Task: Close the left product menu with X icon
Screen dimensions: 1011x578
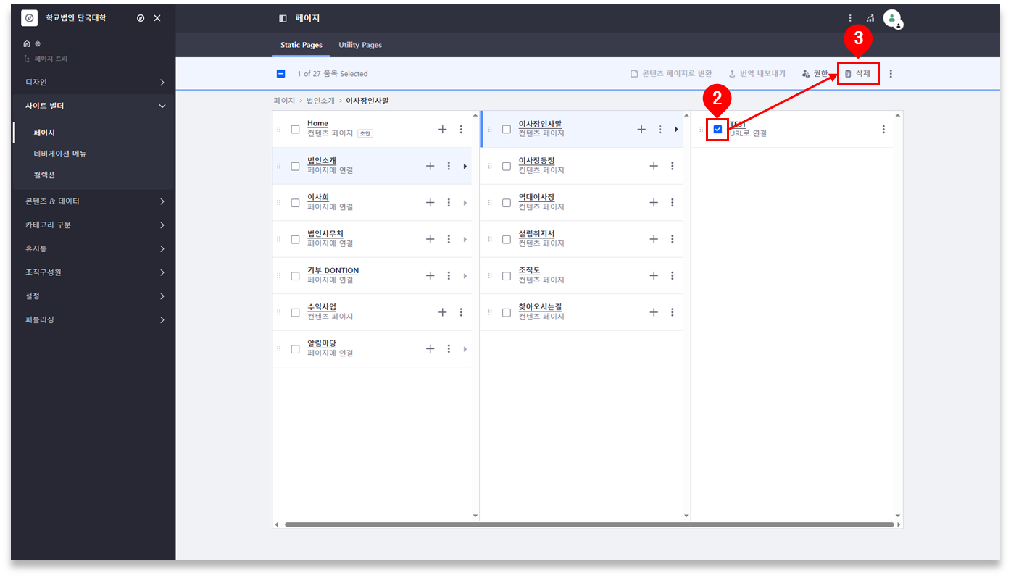Action: pos(157,18)
